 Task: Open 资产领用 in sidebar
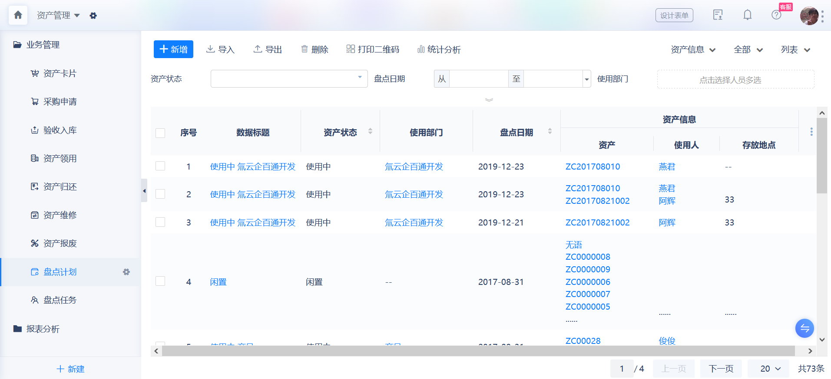(60, 158)
